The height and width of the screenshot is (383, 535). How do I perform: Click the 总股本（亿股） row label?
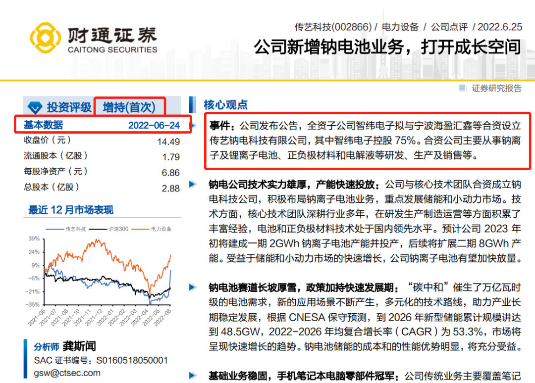pyautogui.click(x=52, y=187)
